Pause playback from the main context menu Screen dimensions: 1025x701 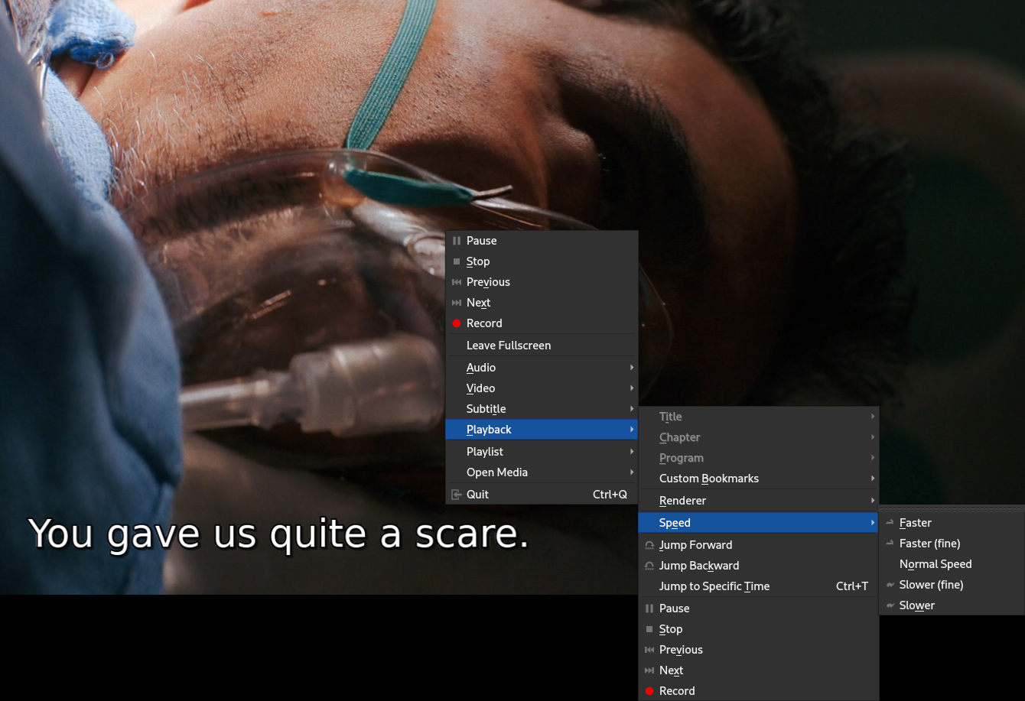(x=542, y=241)
